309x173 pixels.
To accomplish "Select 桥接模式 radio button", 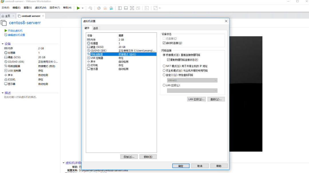I will click(164, 55).
